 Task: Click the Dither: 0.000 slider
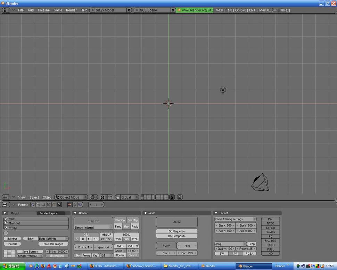coord(57,252)
